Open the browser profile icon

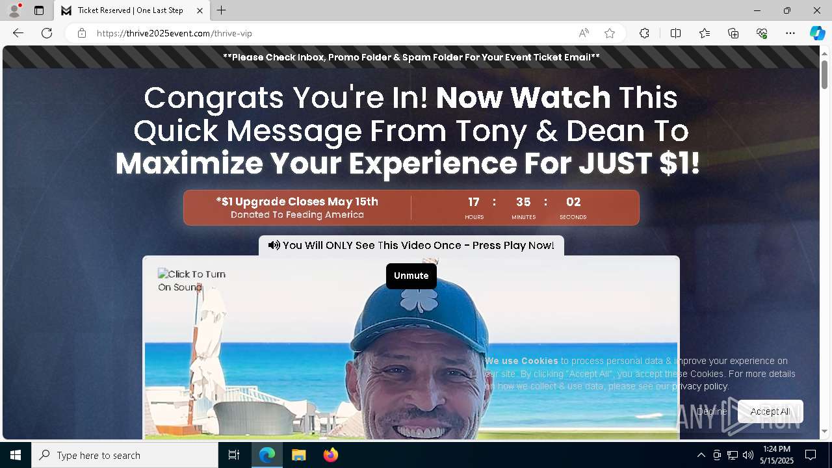coord(14,10)
